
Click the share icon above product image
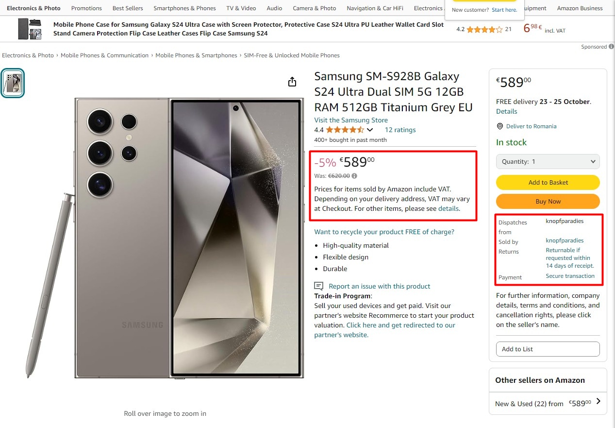coord(292,82)
